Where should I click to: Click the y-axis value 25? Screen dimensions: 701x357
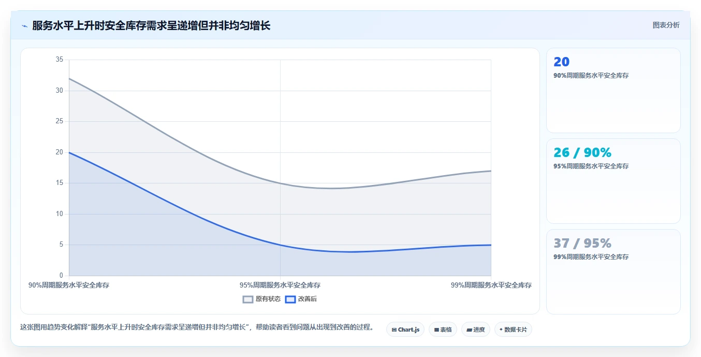59,121
